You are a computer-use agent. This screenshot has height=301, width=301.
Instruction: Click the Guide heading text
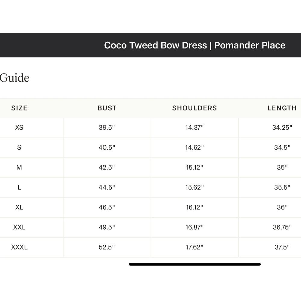coord(14,78)
